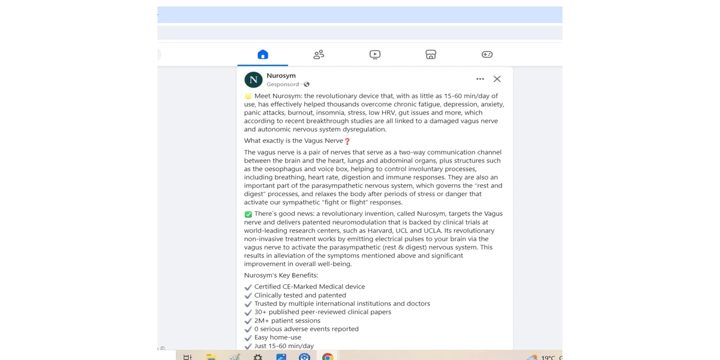Viewport: 720px width, 360px height.
Task: Open the Watch video tab icon
Action: tap(375, 55)
